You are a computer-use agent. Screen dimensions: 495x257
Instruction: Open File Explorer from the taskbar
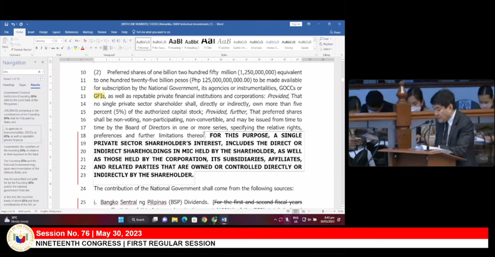pyautogui.click(x=174, y=220)
